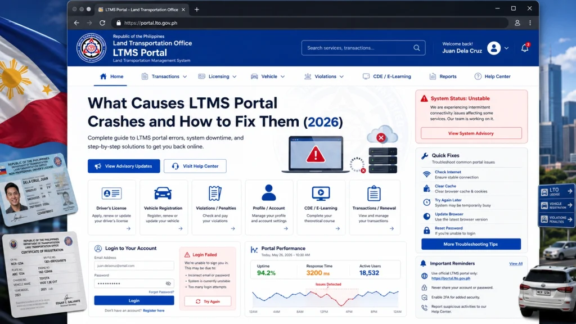576x324 pixels.
Task: Click the Transactions / Renewal clipboard icon
Action: (x=373, y=193)
